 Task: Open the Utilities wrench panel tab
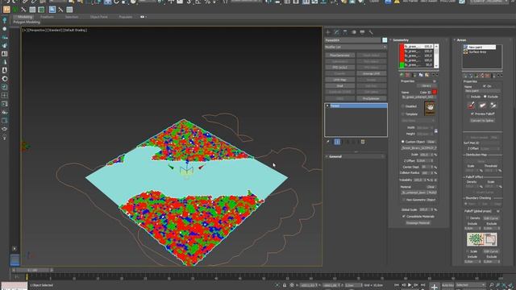click(371, 32)
